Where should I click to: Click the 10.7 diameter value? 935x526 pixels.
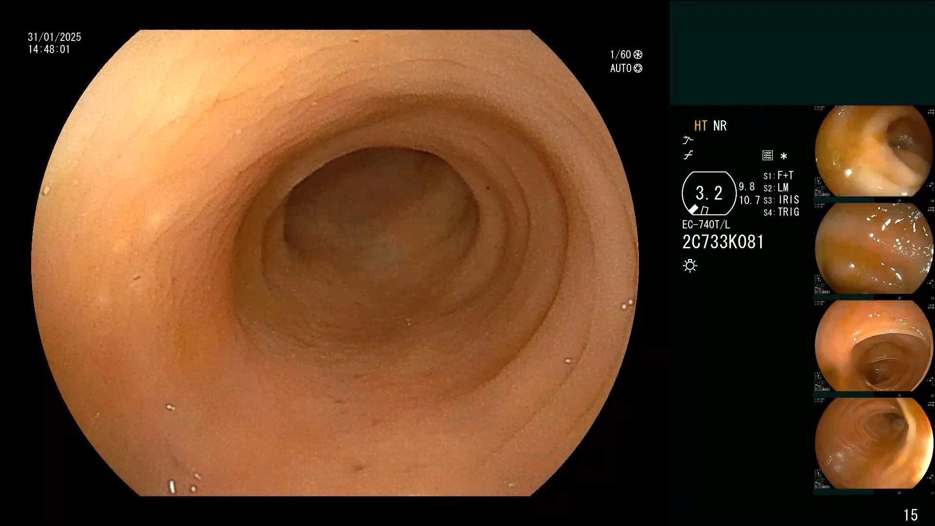pos(749,200)
